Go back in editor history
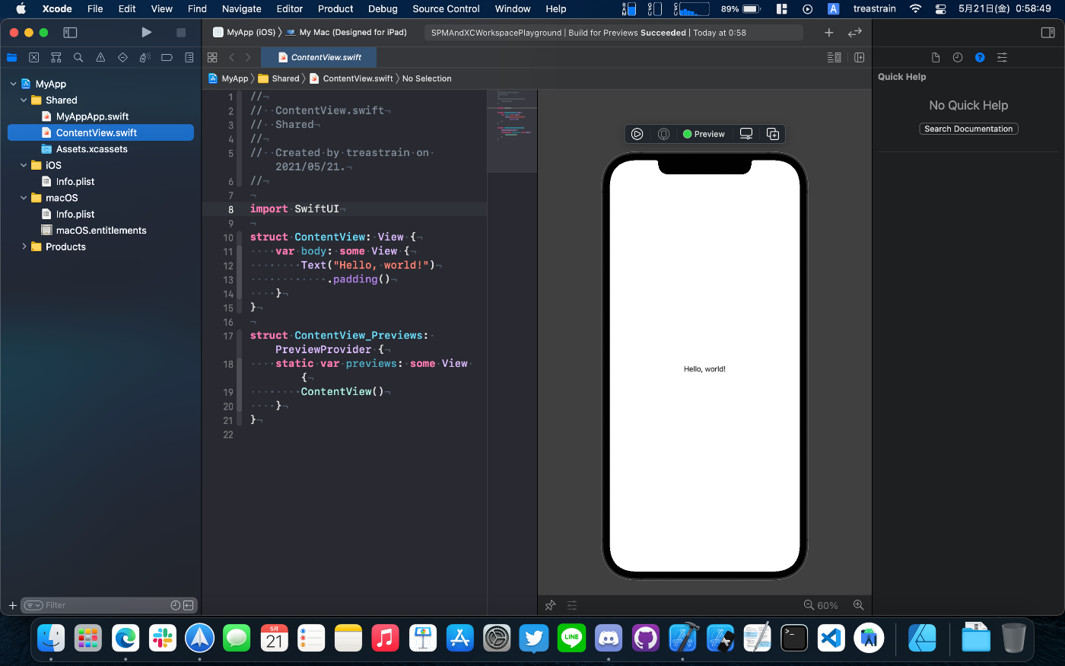 click(232, 57)
